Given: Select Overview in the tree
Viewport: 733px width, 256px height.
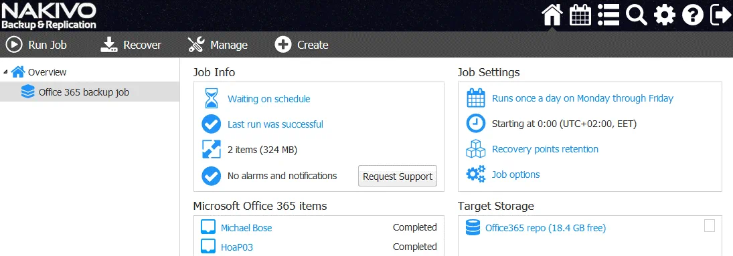Looking at the screenshot, I should 48,72.
